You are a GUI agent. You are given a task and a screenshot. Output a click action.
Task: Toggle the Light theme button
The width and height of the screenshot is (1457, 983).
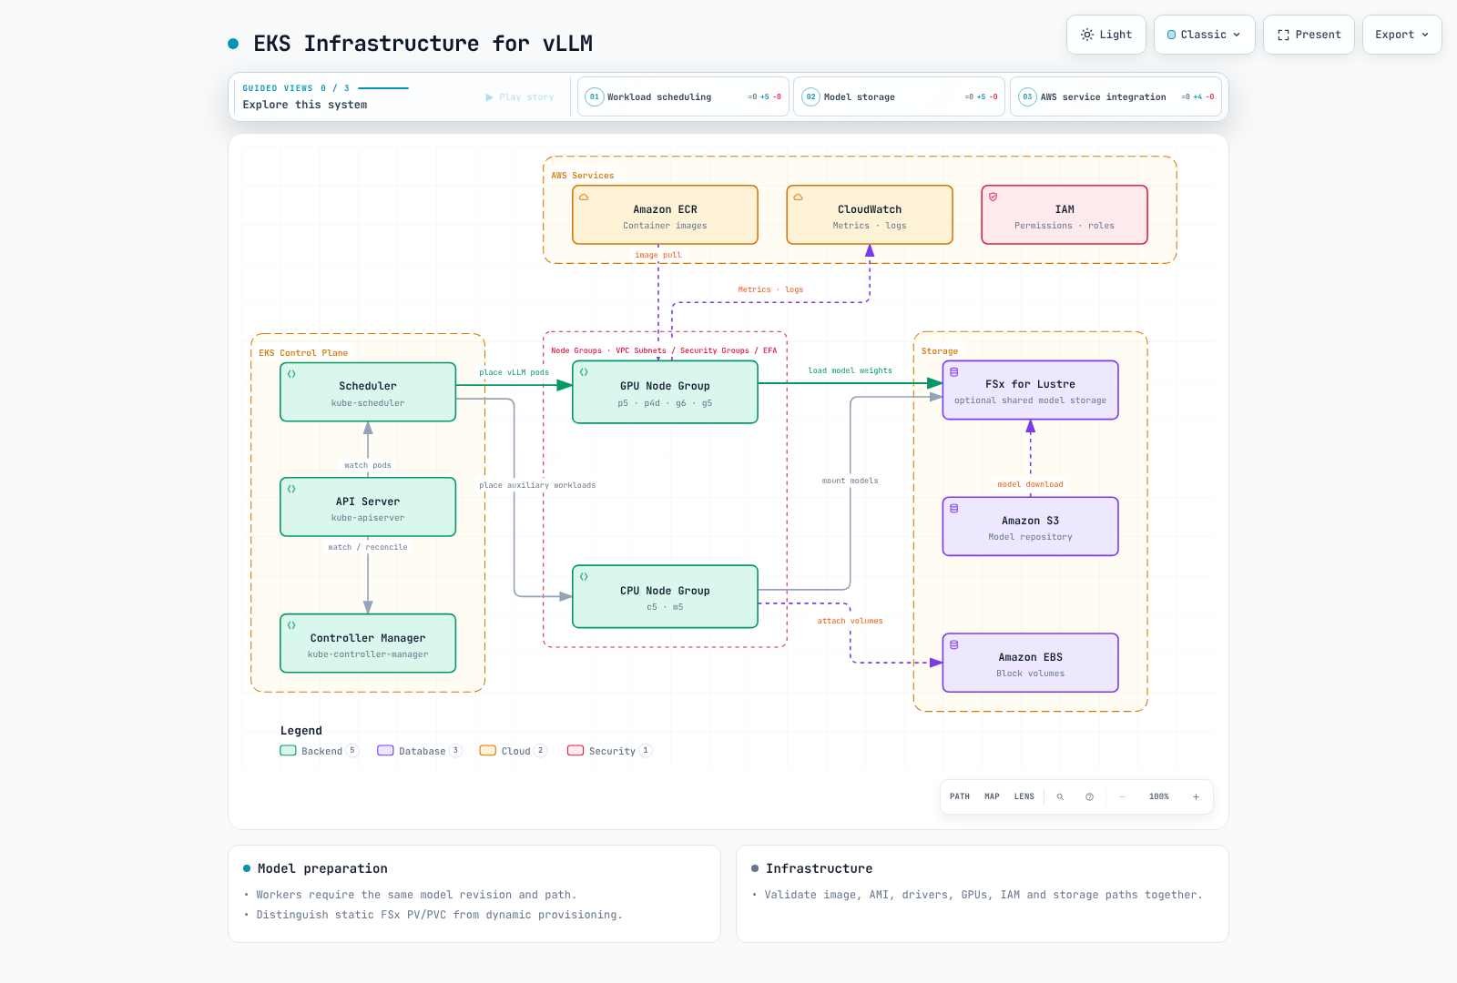click(x=1105, y=35)
